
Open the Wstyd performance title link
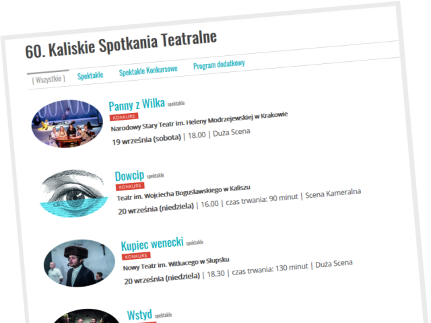139,315
